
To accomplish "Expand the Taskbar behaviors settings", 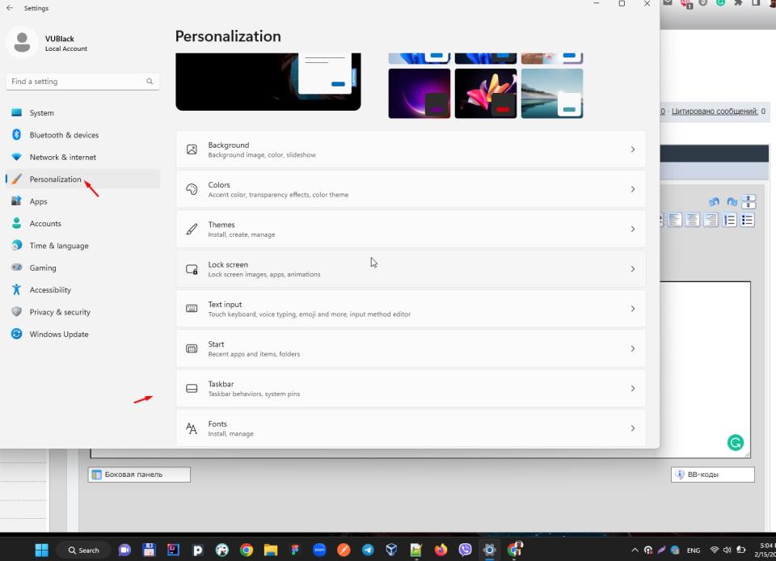I will [x=411, y=388].
